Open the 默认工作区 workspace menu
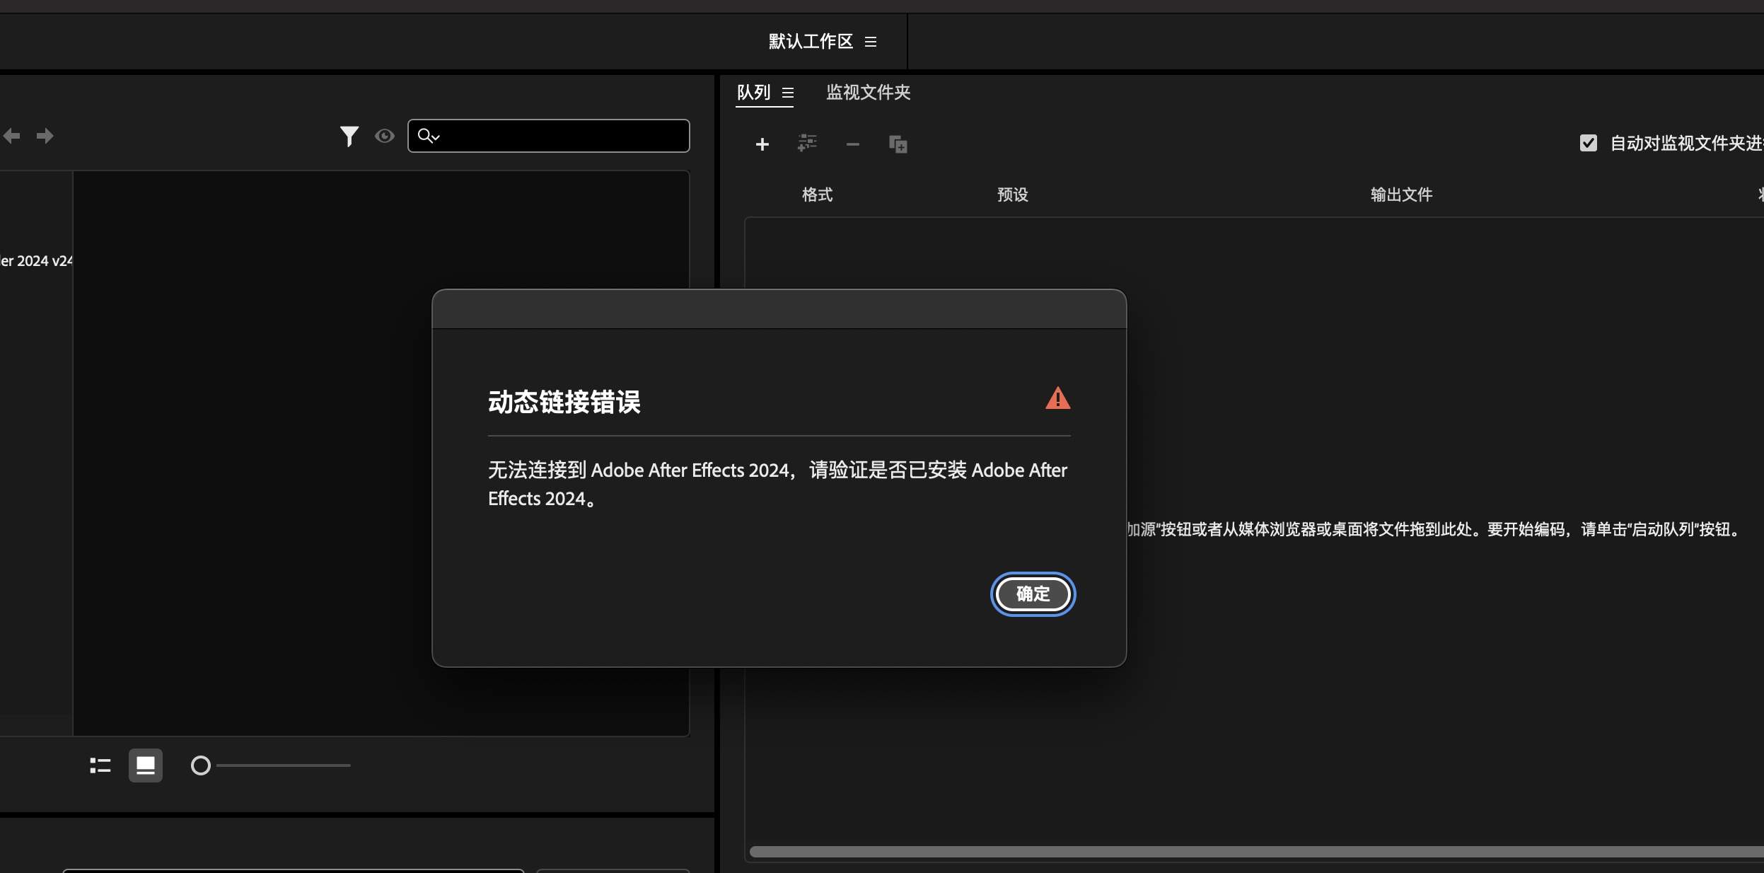The image size is (1764, 873). 870,41
